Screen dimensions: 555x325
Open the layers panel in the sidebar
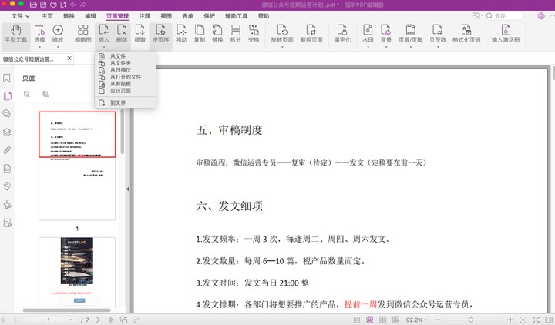point(7,132)
